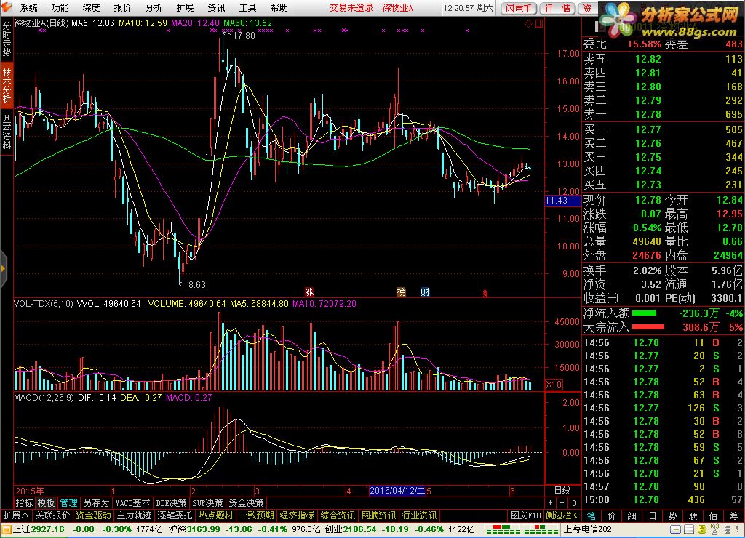This screenshot has width=745, height=538.
Task: Click the 2016/04/12/二 date marker on timeline
Action: (x=397, y=491)
